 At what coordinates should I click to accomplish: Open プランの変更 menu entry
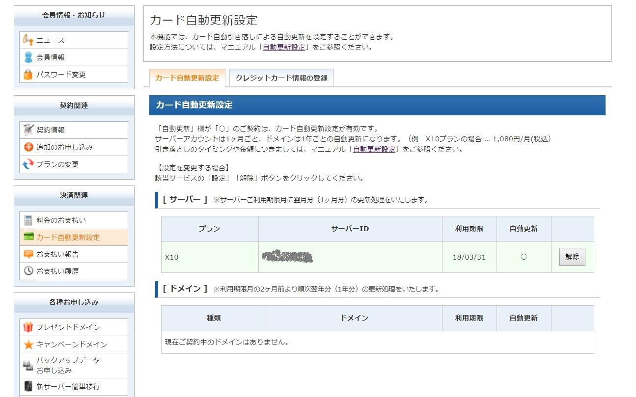[x=74, y=164]
